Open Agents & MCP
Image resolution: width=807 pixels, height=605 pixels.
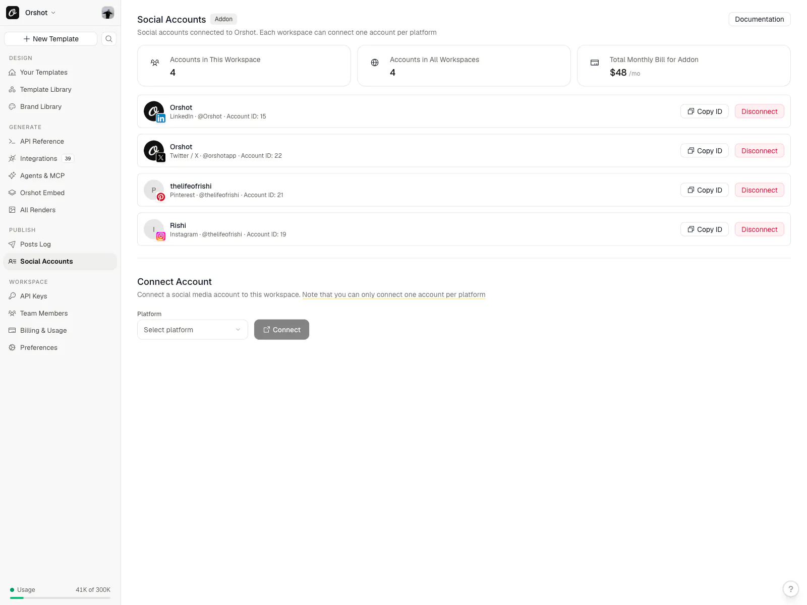[61, 175]
